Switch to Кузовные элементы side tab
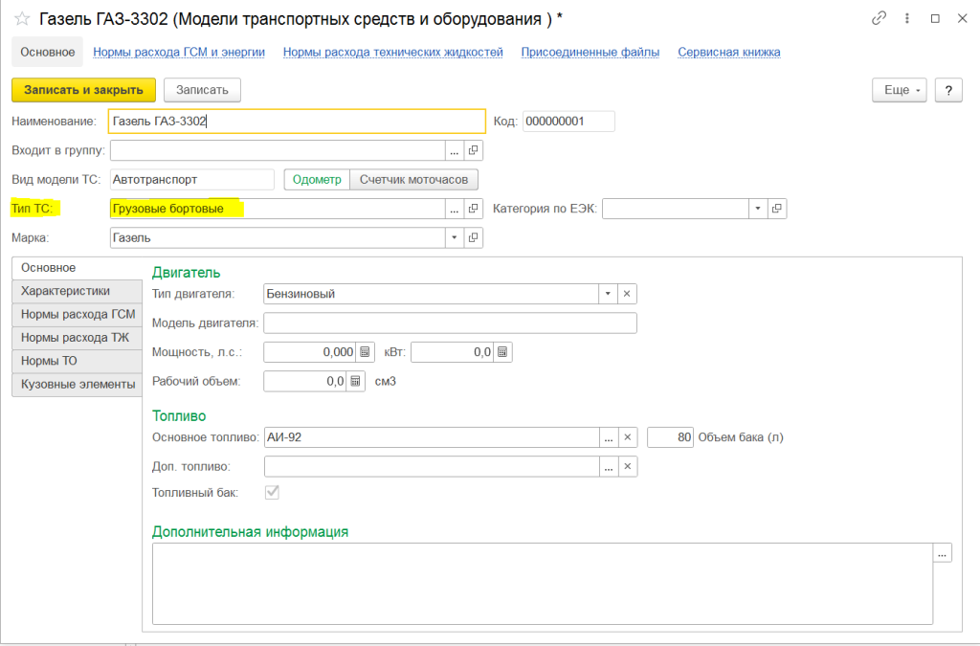This screenshot has width=980, height=646. (78, 384)
